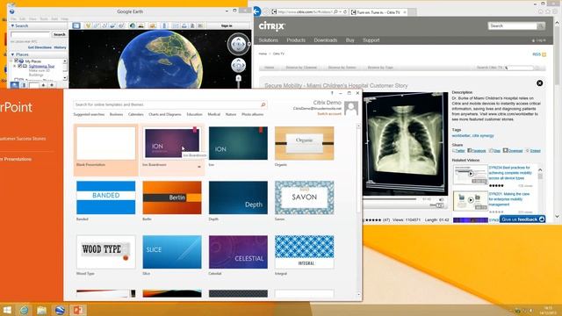Select the Turn on. Tune in. - Citrix TV browser tab
This screenshot has height=316, width=562.
tap(378, 12)
